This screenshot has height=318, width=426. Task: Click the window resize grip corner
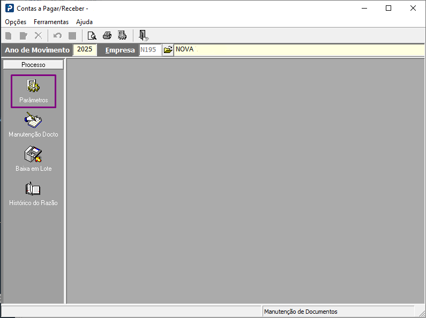pyautogui.click(x=421, y=313)
